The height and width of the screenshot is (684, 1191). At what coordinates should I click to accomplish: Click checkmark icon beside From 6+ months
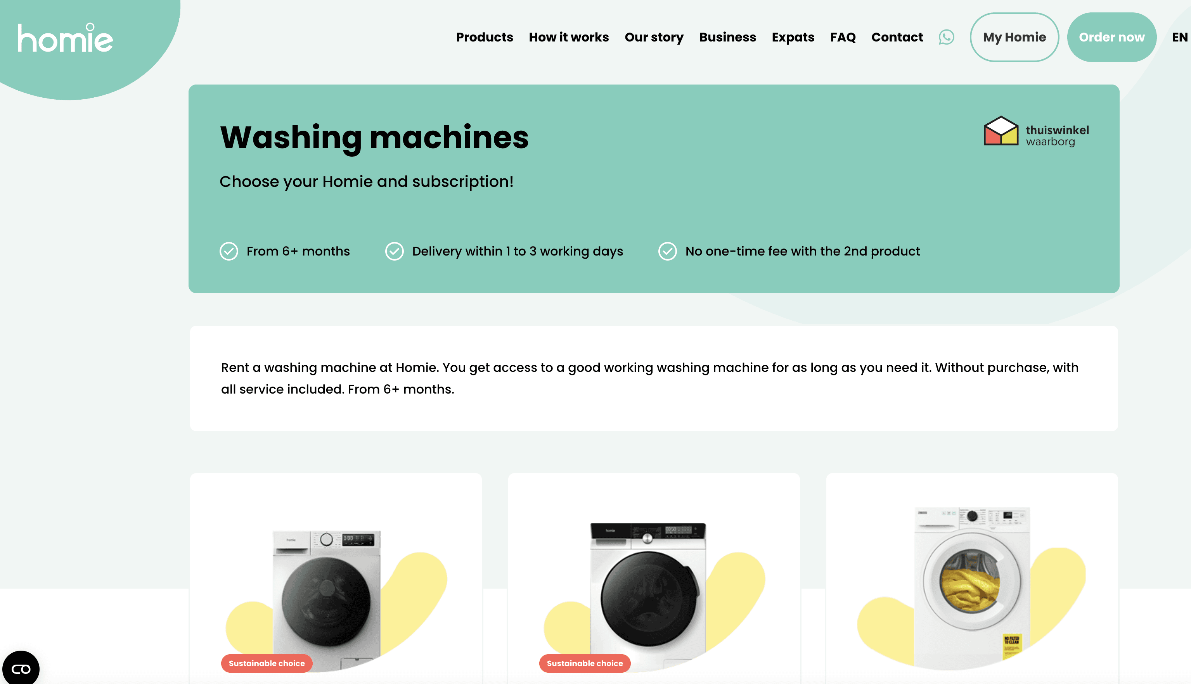tap(229, 251)
